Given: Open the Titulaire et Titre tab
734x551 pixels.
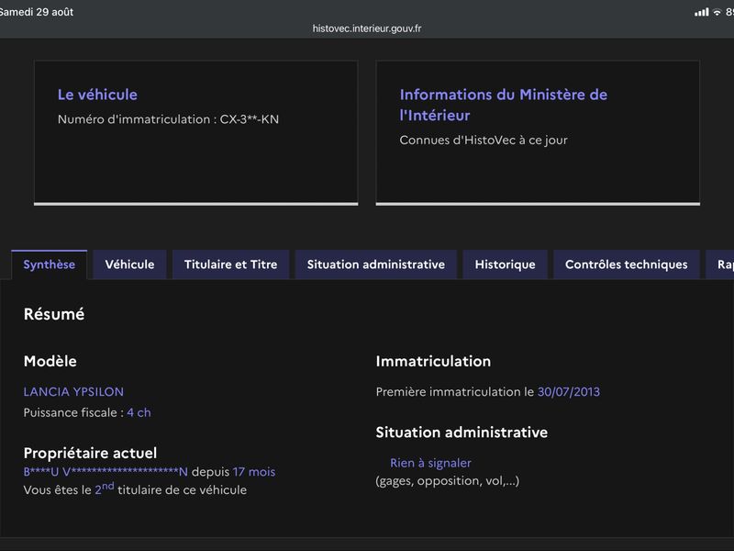Looking at the screenshot, I should [x=231, y=264].
